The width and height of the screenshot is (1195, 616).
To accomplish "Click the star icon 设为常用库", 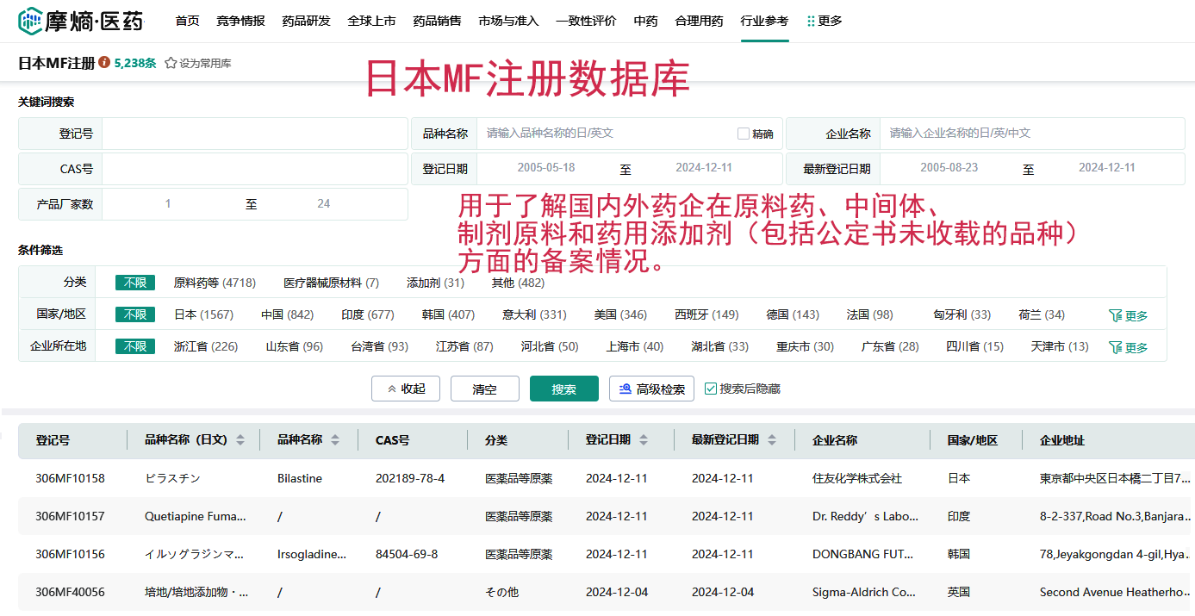I will point(171,63).
